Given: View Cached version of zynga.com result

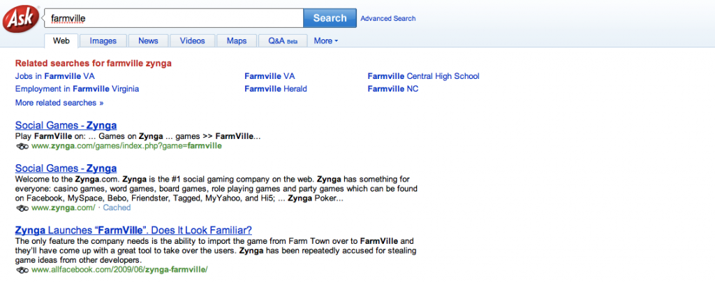Looking at the screenshot, I should tap(117, 208).
